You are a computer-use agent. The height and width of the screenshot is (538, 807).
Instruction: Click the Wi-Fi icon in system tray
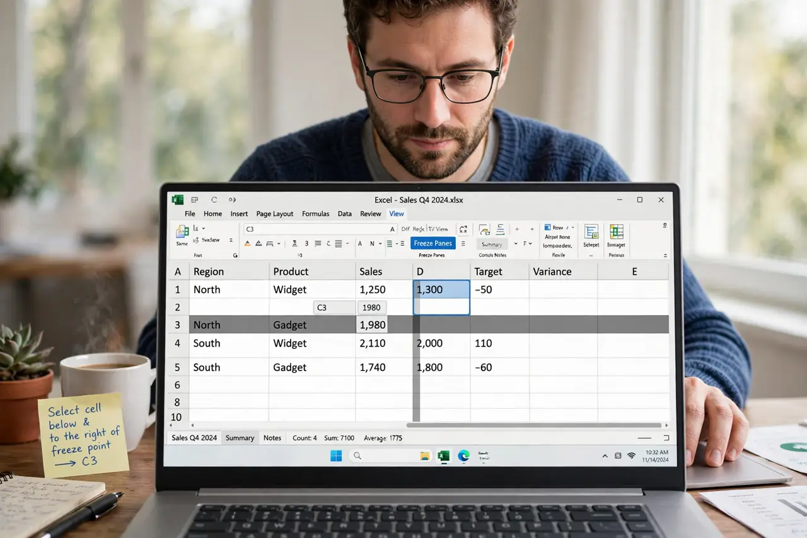click(x=631, y=455)
